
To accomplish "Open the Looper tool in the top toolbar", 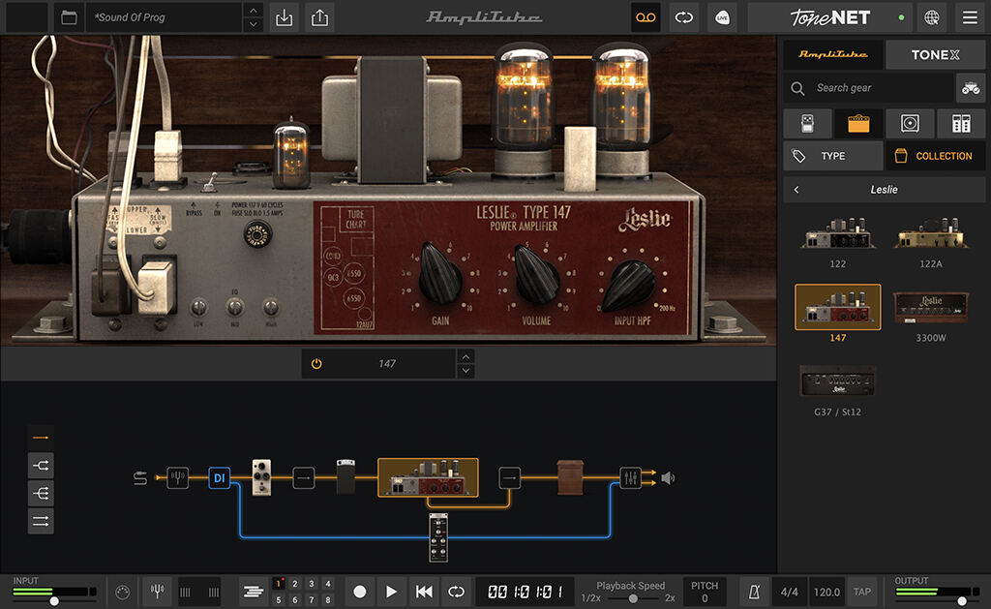I will (x=646, y=17).
